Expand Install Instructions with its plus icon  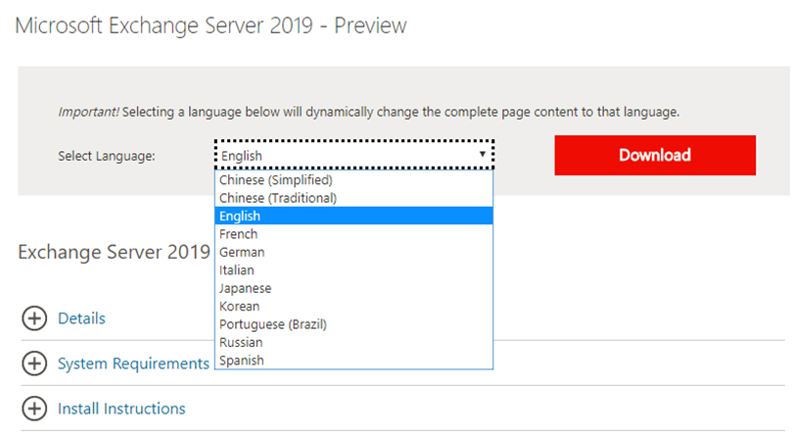click(34, 409)
